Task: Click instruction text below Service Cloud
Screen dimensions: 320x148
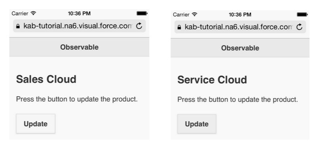Action: [238, 100]
